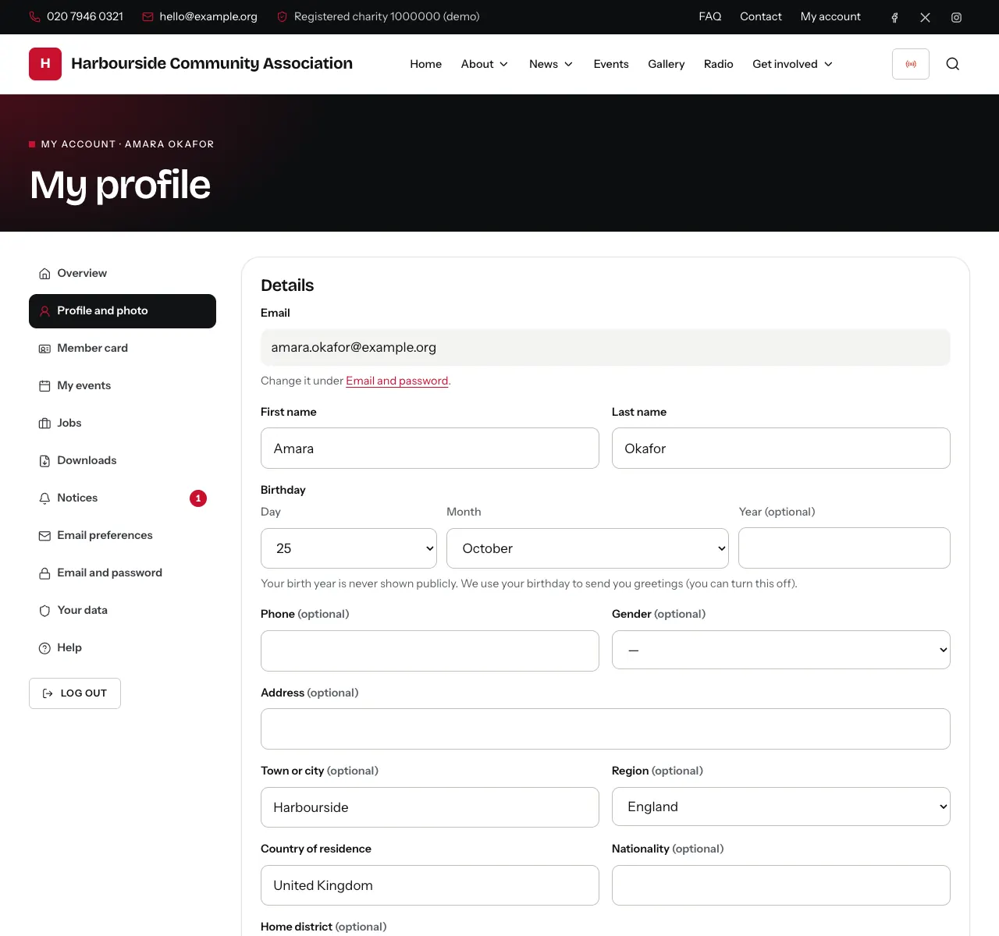The height and width of the screenshot is (936, 999).
Task: Open the Instagram icon link
Action: 956,17
